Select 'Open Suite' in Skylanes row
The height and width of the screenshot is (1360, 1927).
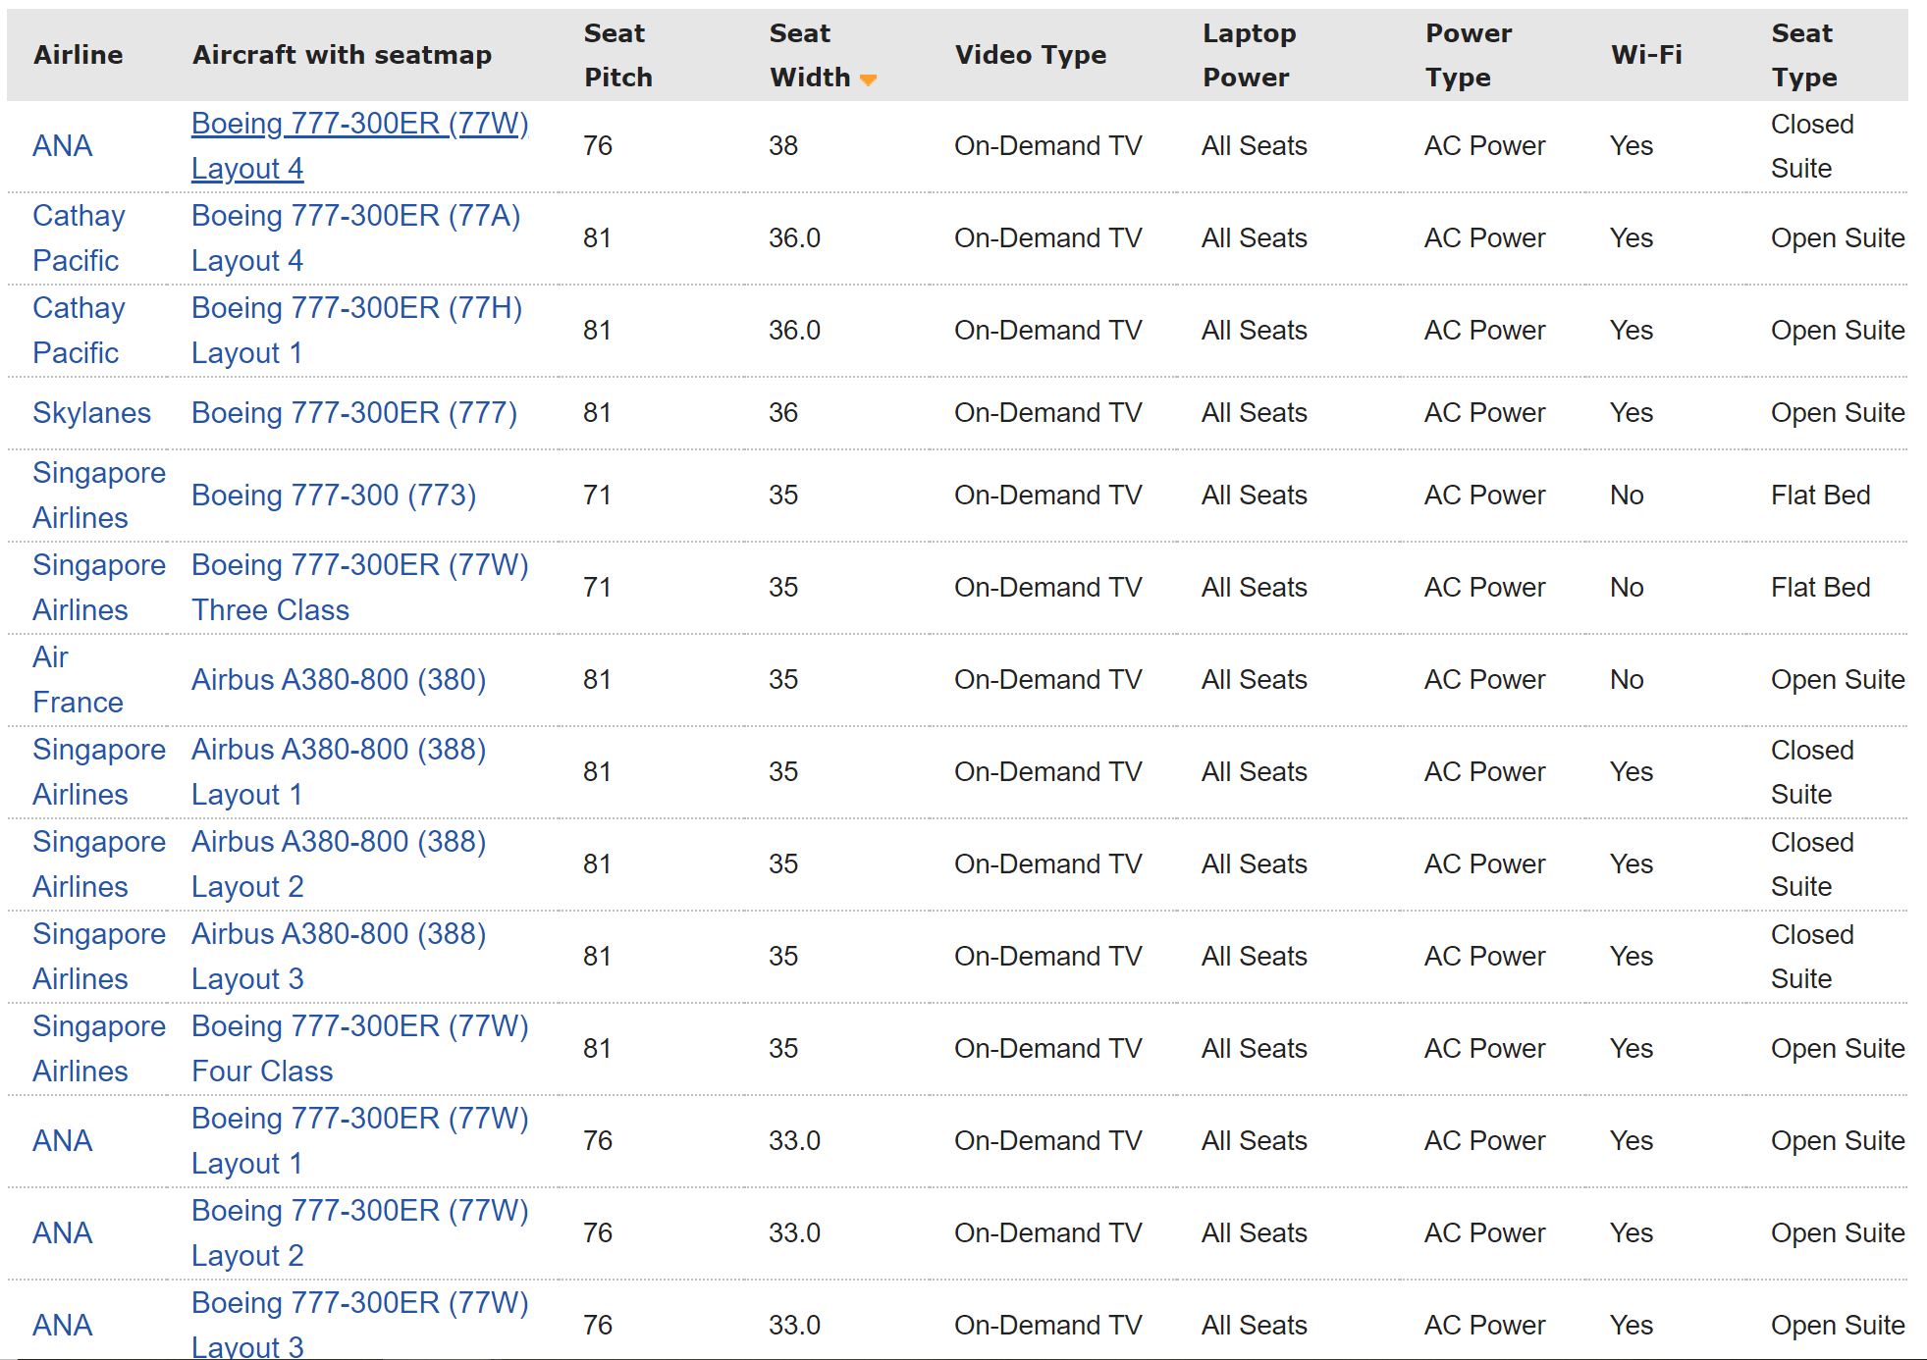click(x=1838, y=413)
